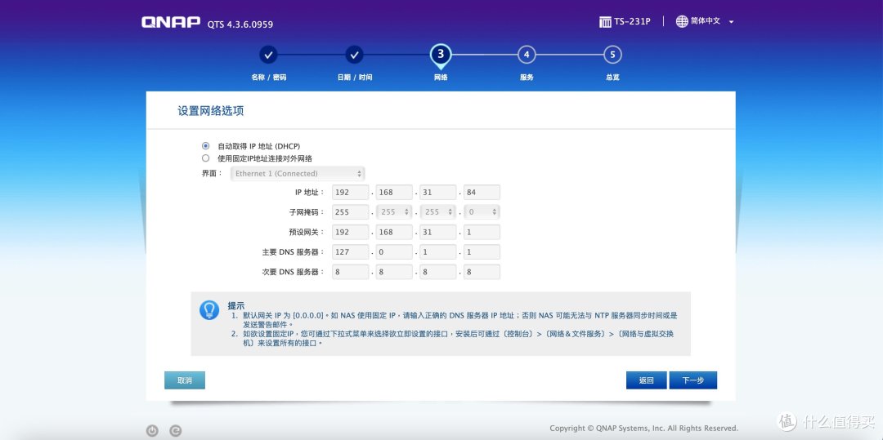Click the 取消 cancel button
883x440 pixels.
[185, 380]
